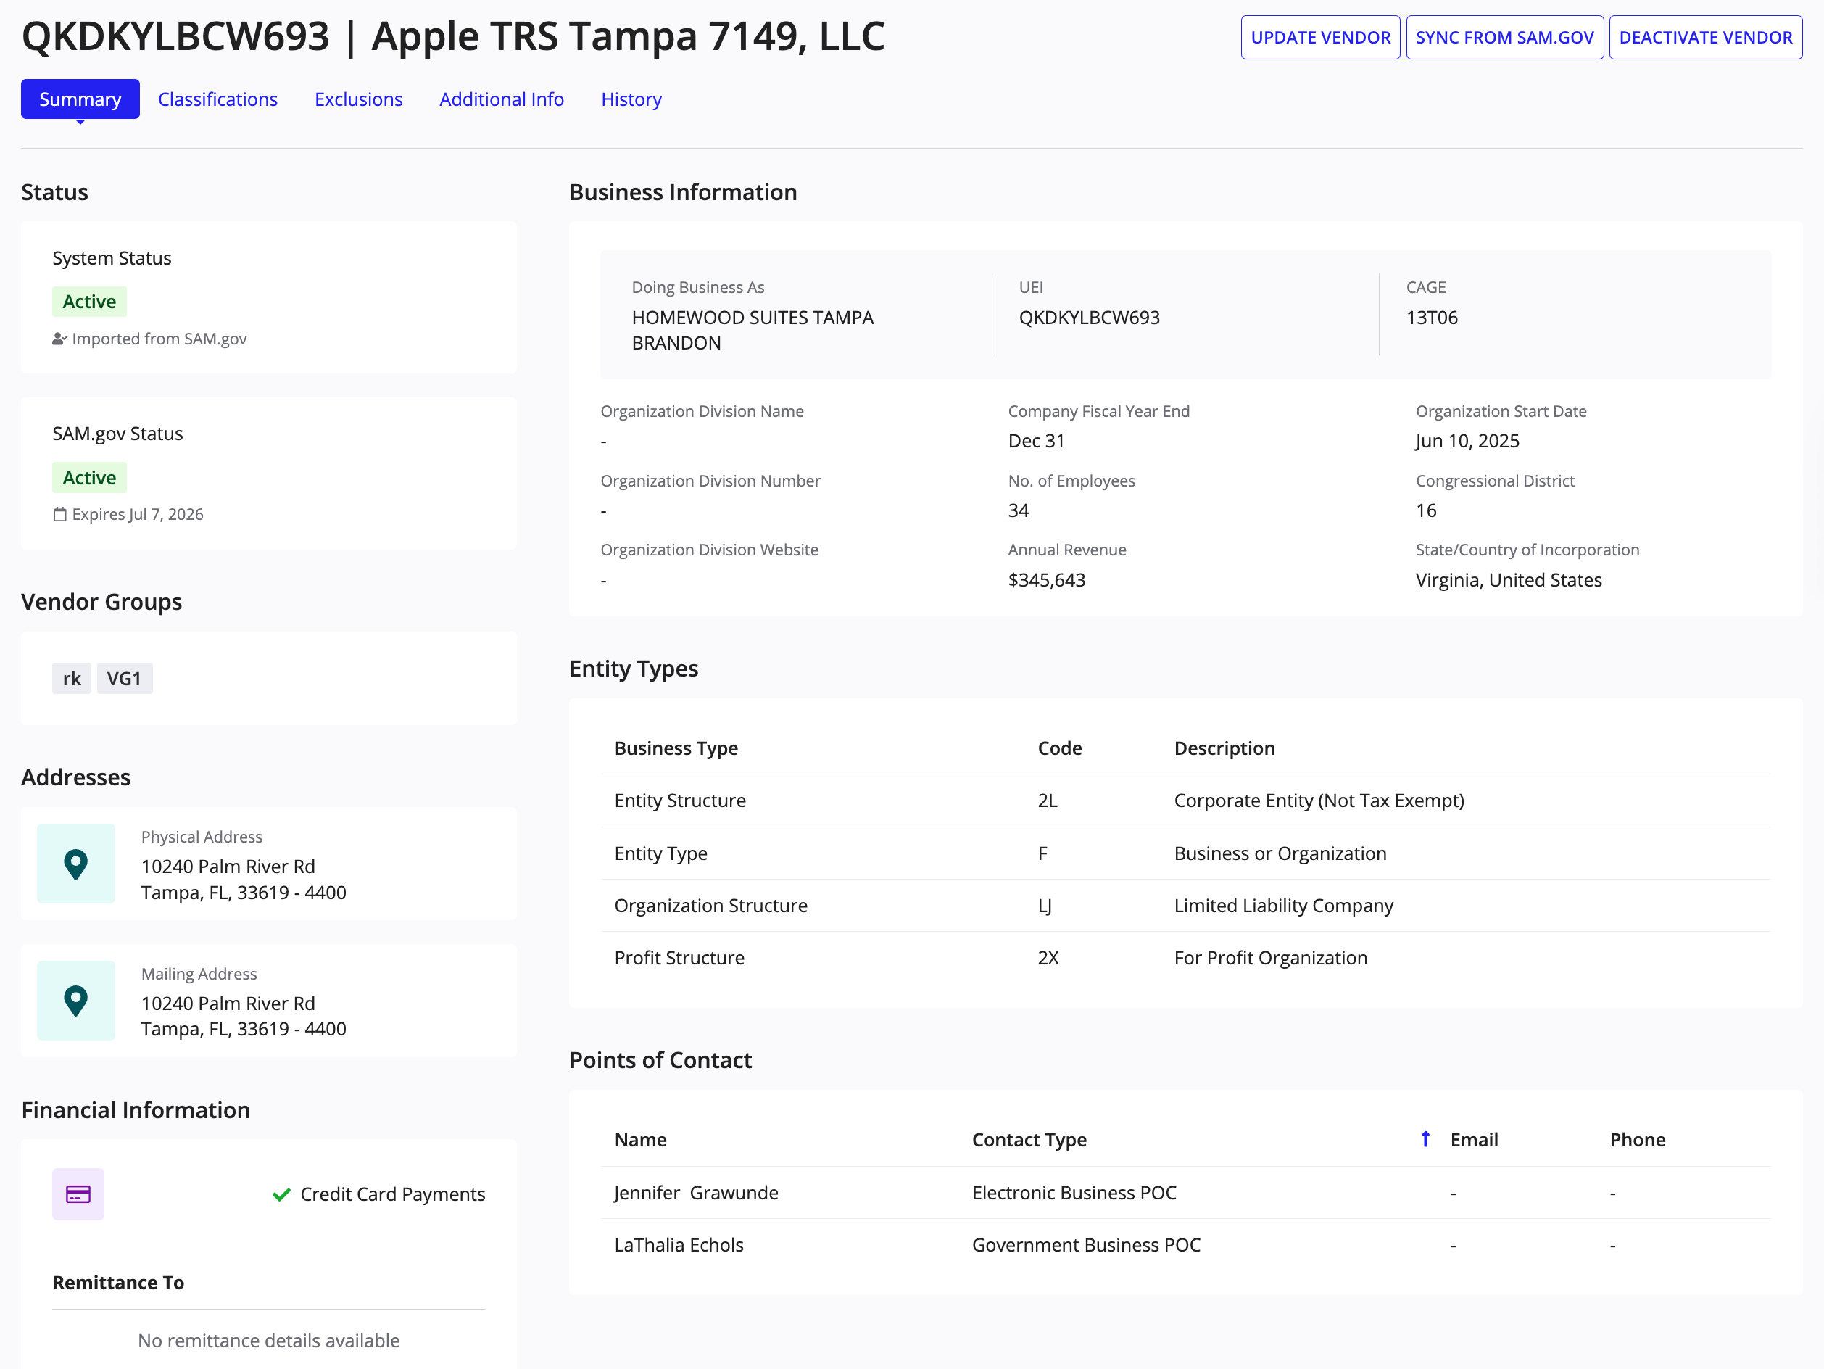Click HOMEWOOD SUITES TAMPA BRANDON name
This screenshot has width=1824, height=1369.
(x=752, y=330)
